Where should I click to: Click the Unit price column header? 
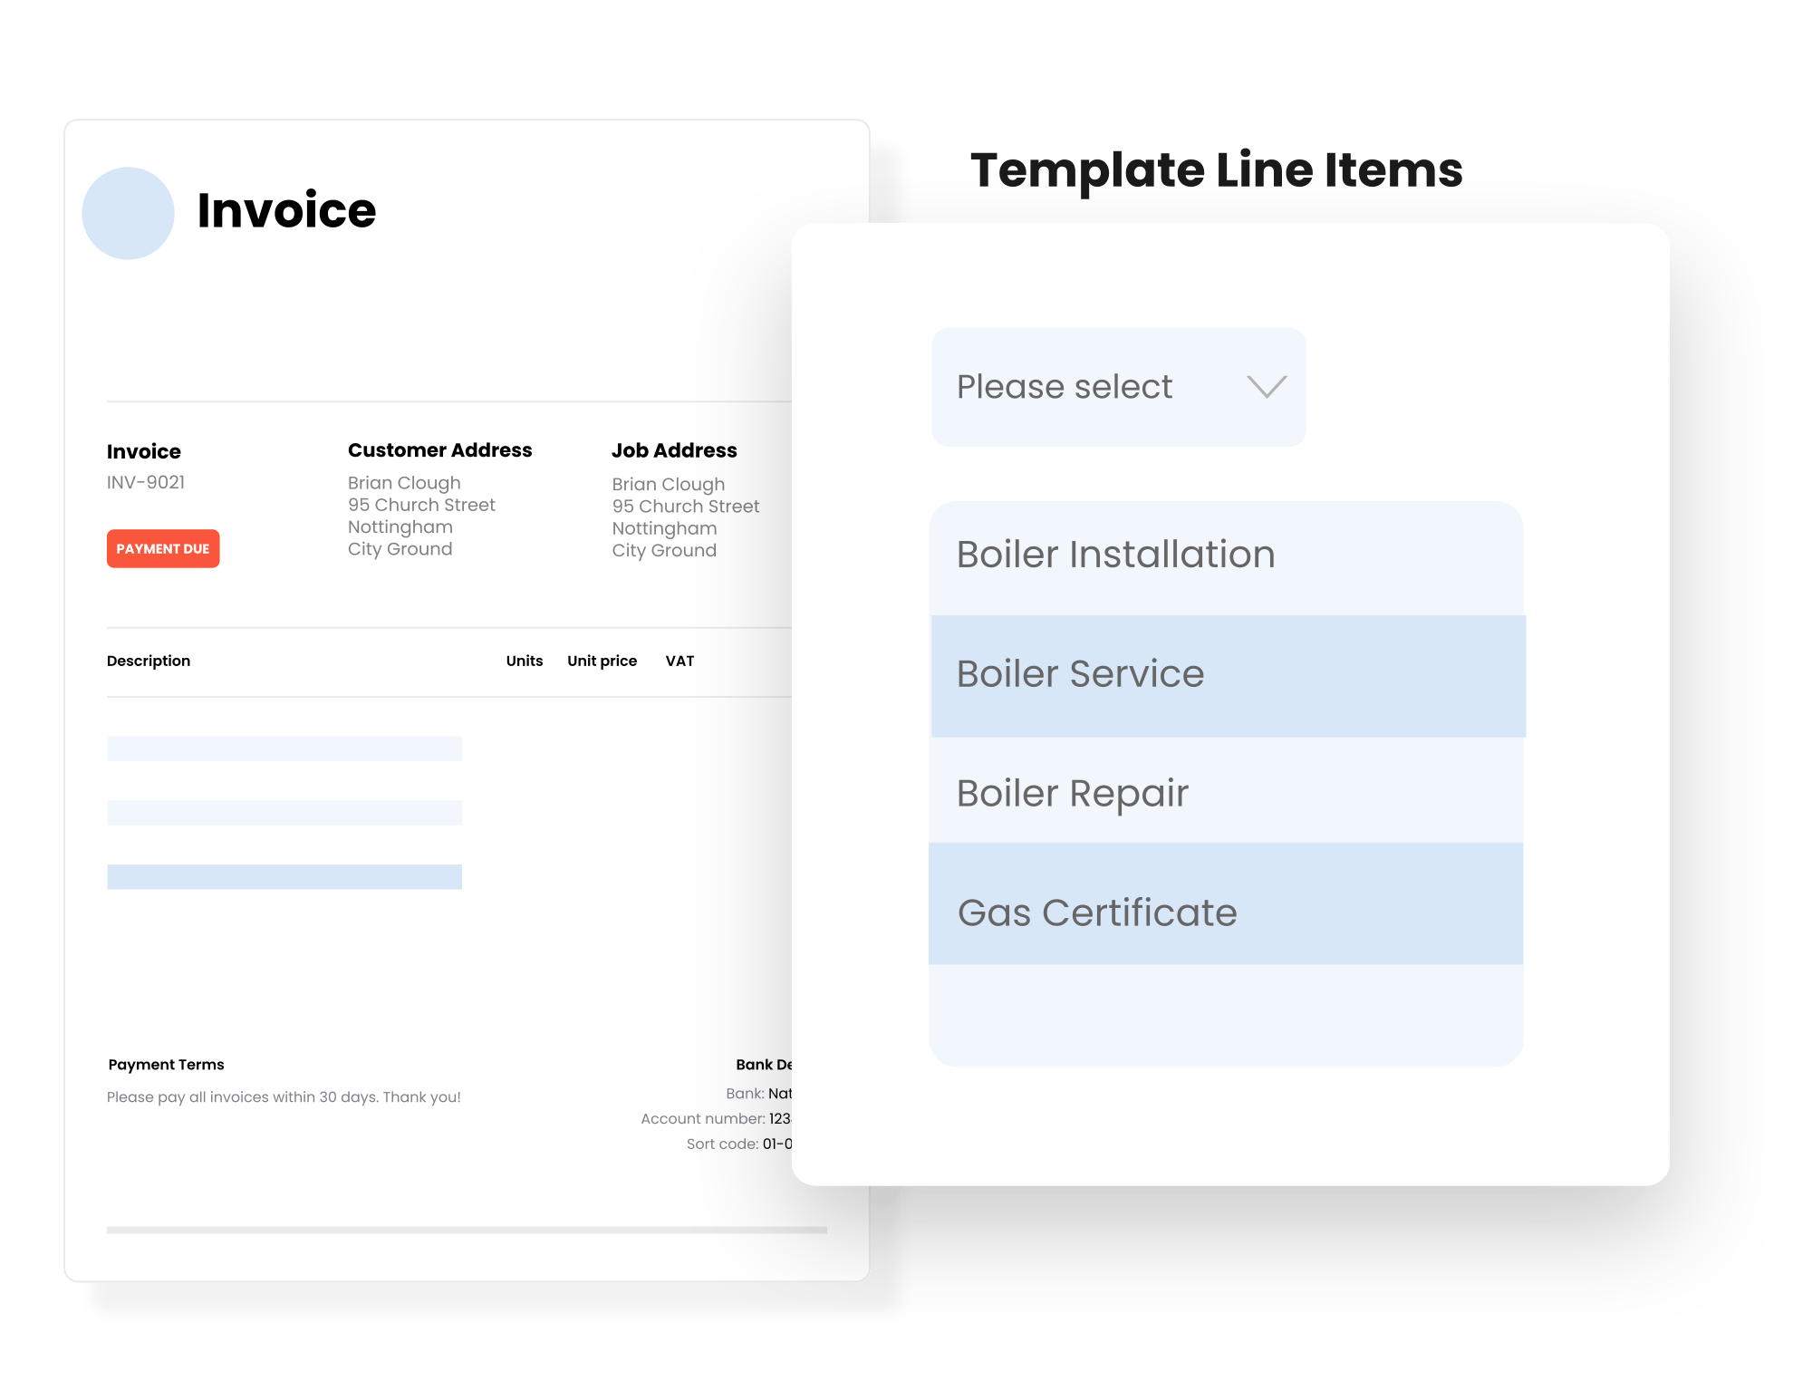(601, 661)
